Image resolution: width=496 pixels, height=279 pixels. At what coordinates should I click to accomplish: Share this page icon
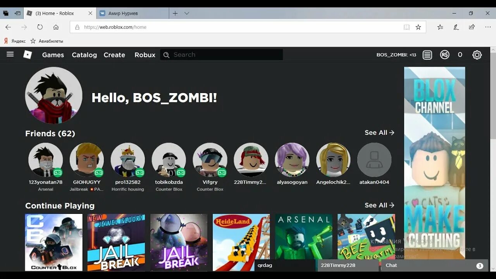click(472, 27)
